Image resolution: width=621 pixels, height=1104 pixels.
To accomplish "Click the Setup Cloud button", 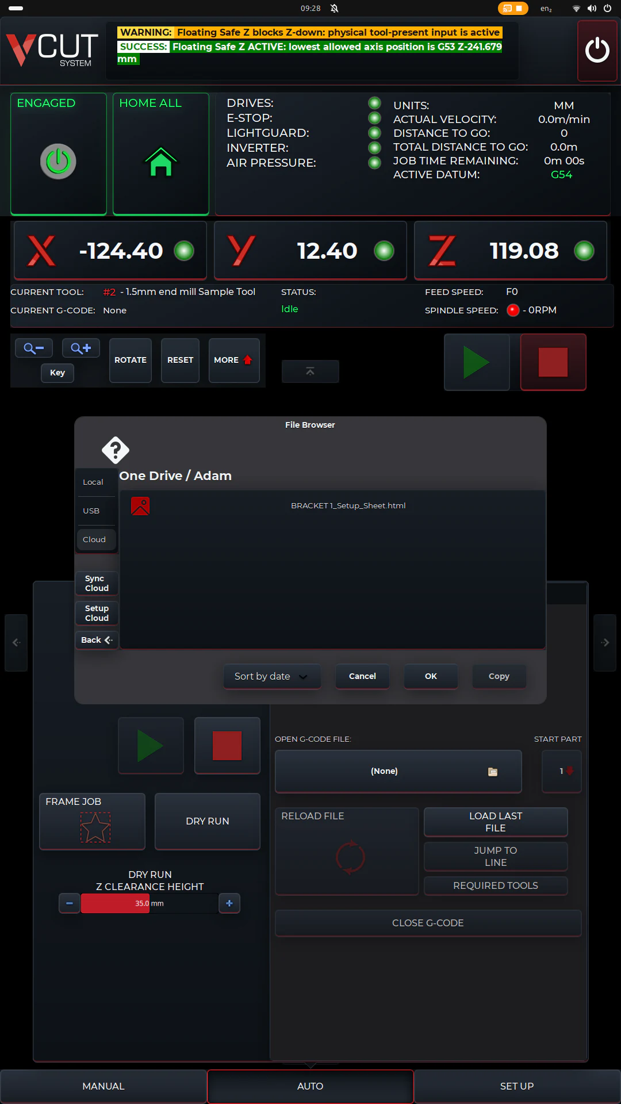I will [97, 613].
